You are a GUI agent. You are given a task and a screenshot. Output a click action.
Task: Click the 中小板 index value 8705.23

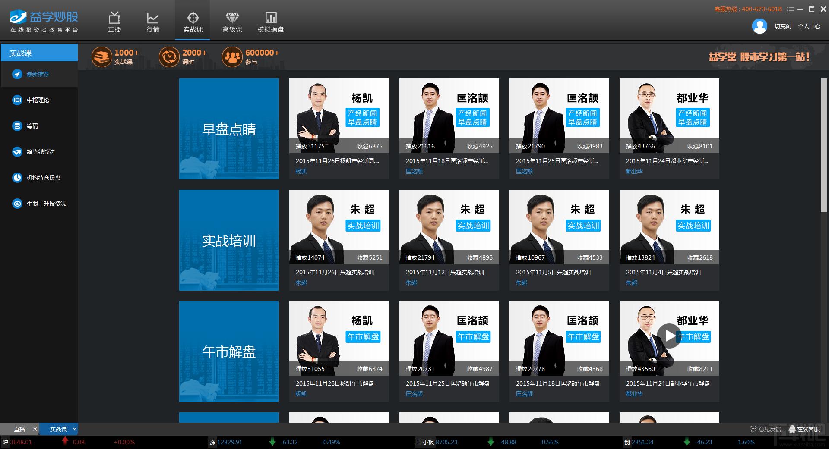(x=446, y=442)
